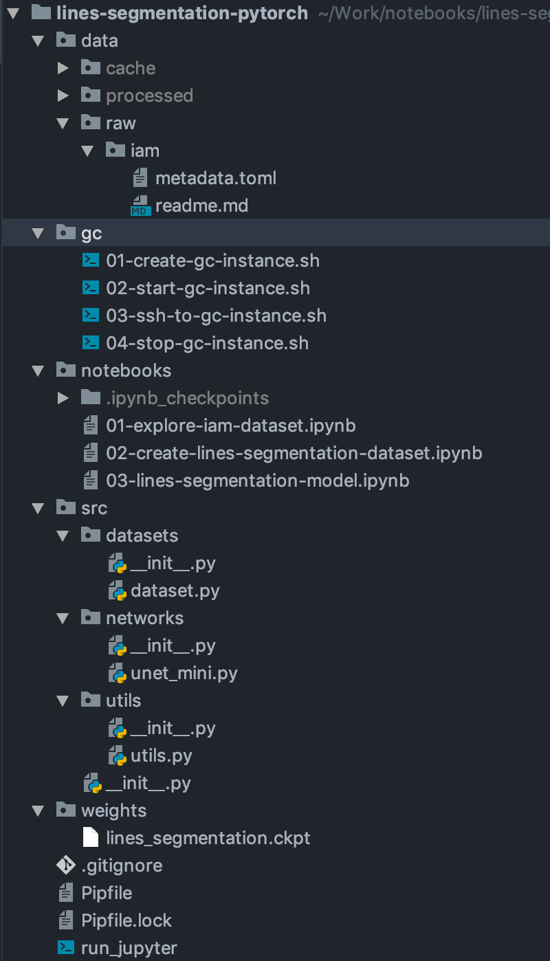The width and height of the screenshot is (550, 961).
Task: Collapse the src folder arrow
Action: (38, 508)
